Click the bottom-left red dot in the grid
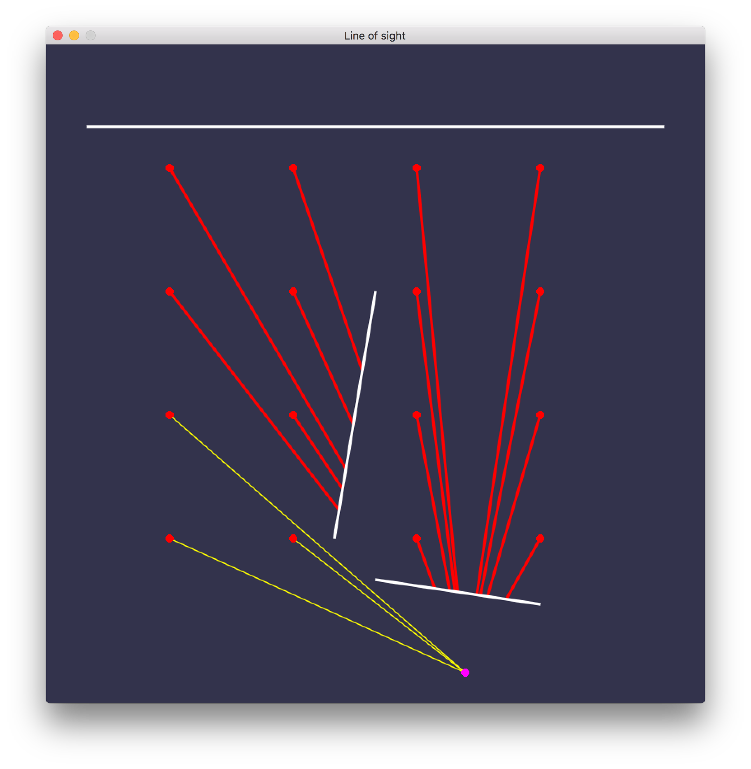751x769 pixels. [169, 538]
